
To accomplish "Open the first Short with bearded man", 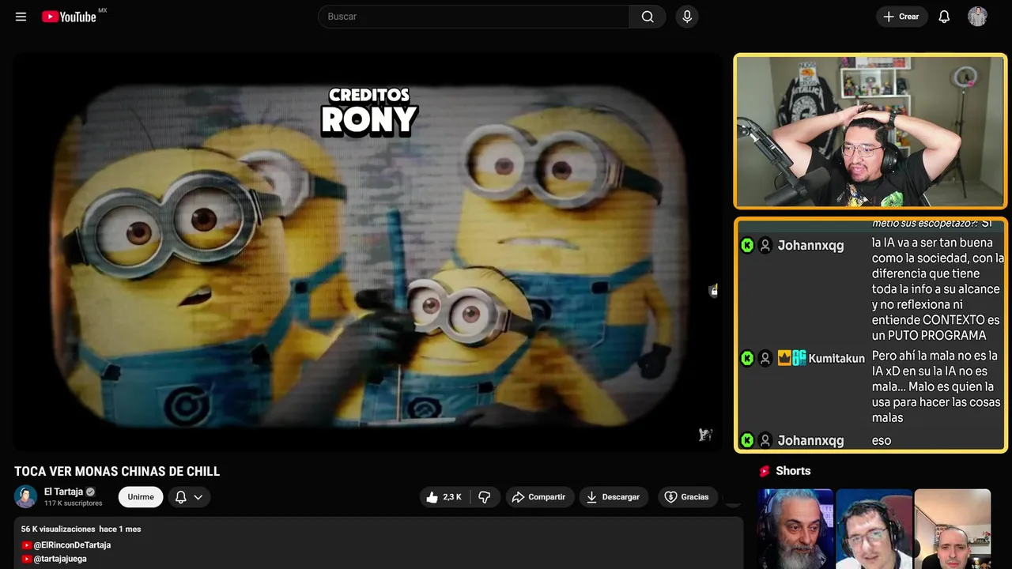I will [795, 529].
